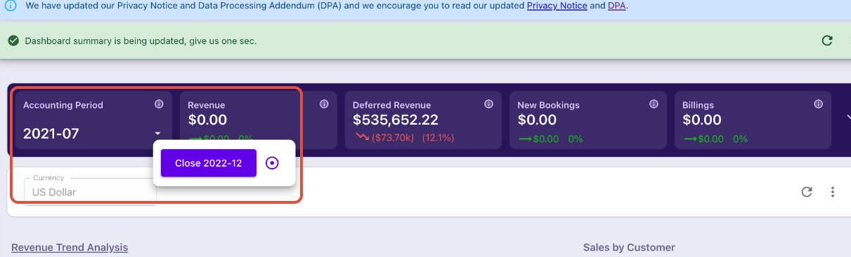Open the Revenue Trend Analysis link
This screenshot has height=257, width=851.
(70, 247)
